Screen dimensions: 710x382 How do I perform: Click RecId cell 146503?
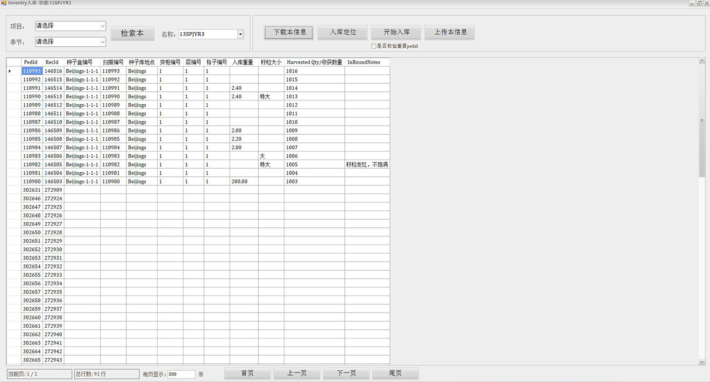tap(53, 182)
